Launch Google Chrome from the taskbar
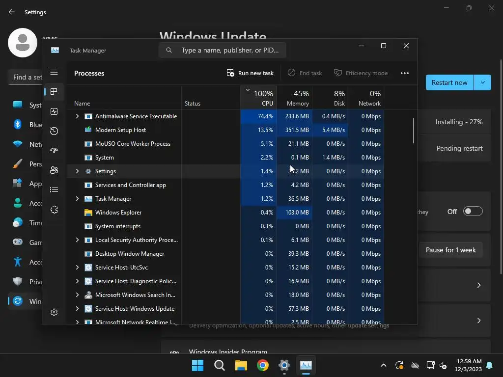 [x=263, y=365]
